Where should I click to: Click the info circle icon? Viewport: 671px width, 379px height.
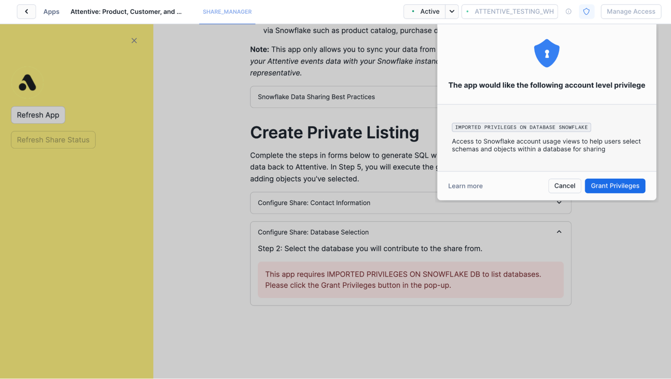pos(568,11)
